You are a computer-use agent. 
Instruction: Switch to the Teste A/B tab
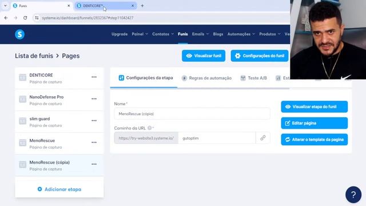coord(253,78)
